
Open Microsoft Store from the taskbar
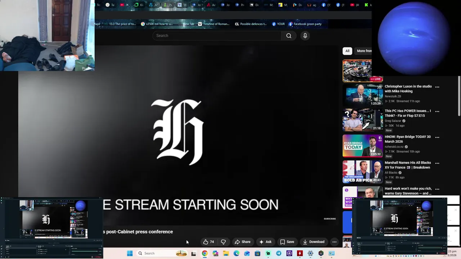coord(258,253)
